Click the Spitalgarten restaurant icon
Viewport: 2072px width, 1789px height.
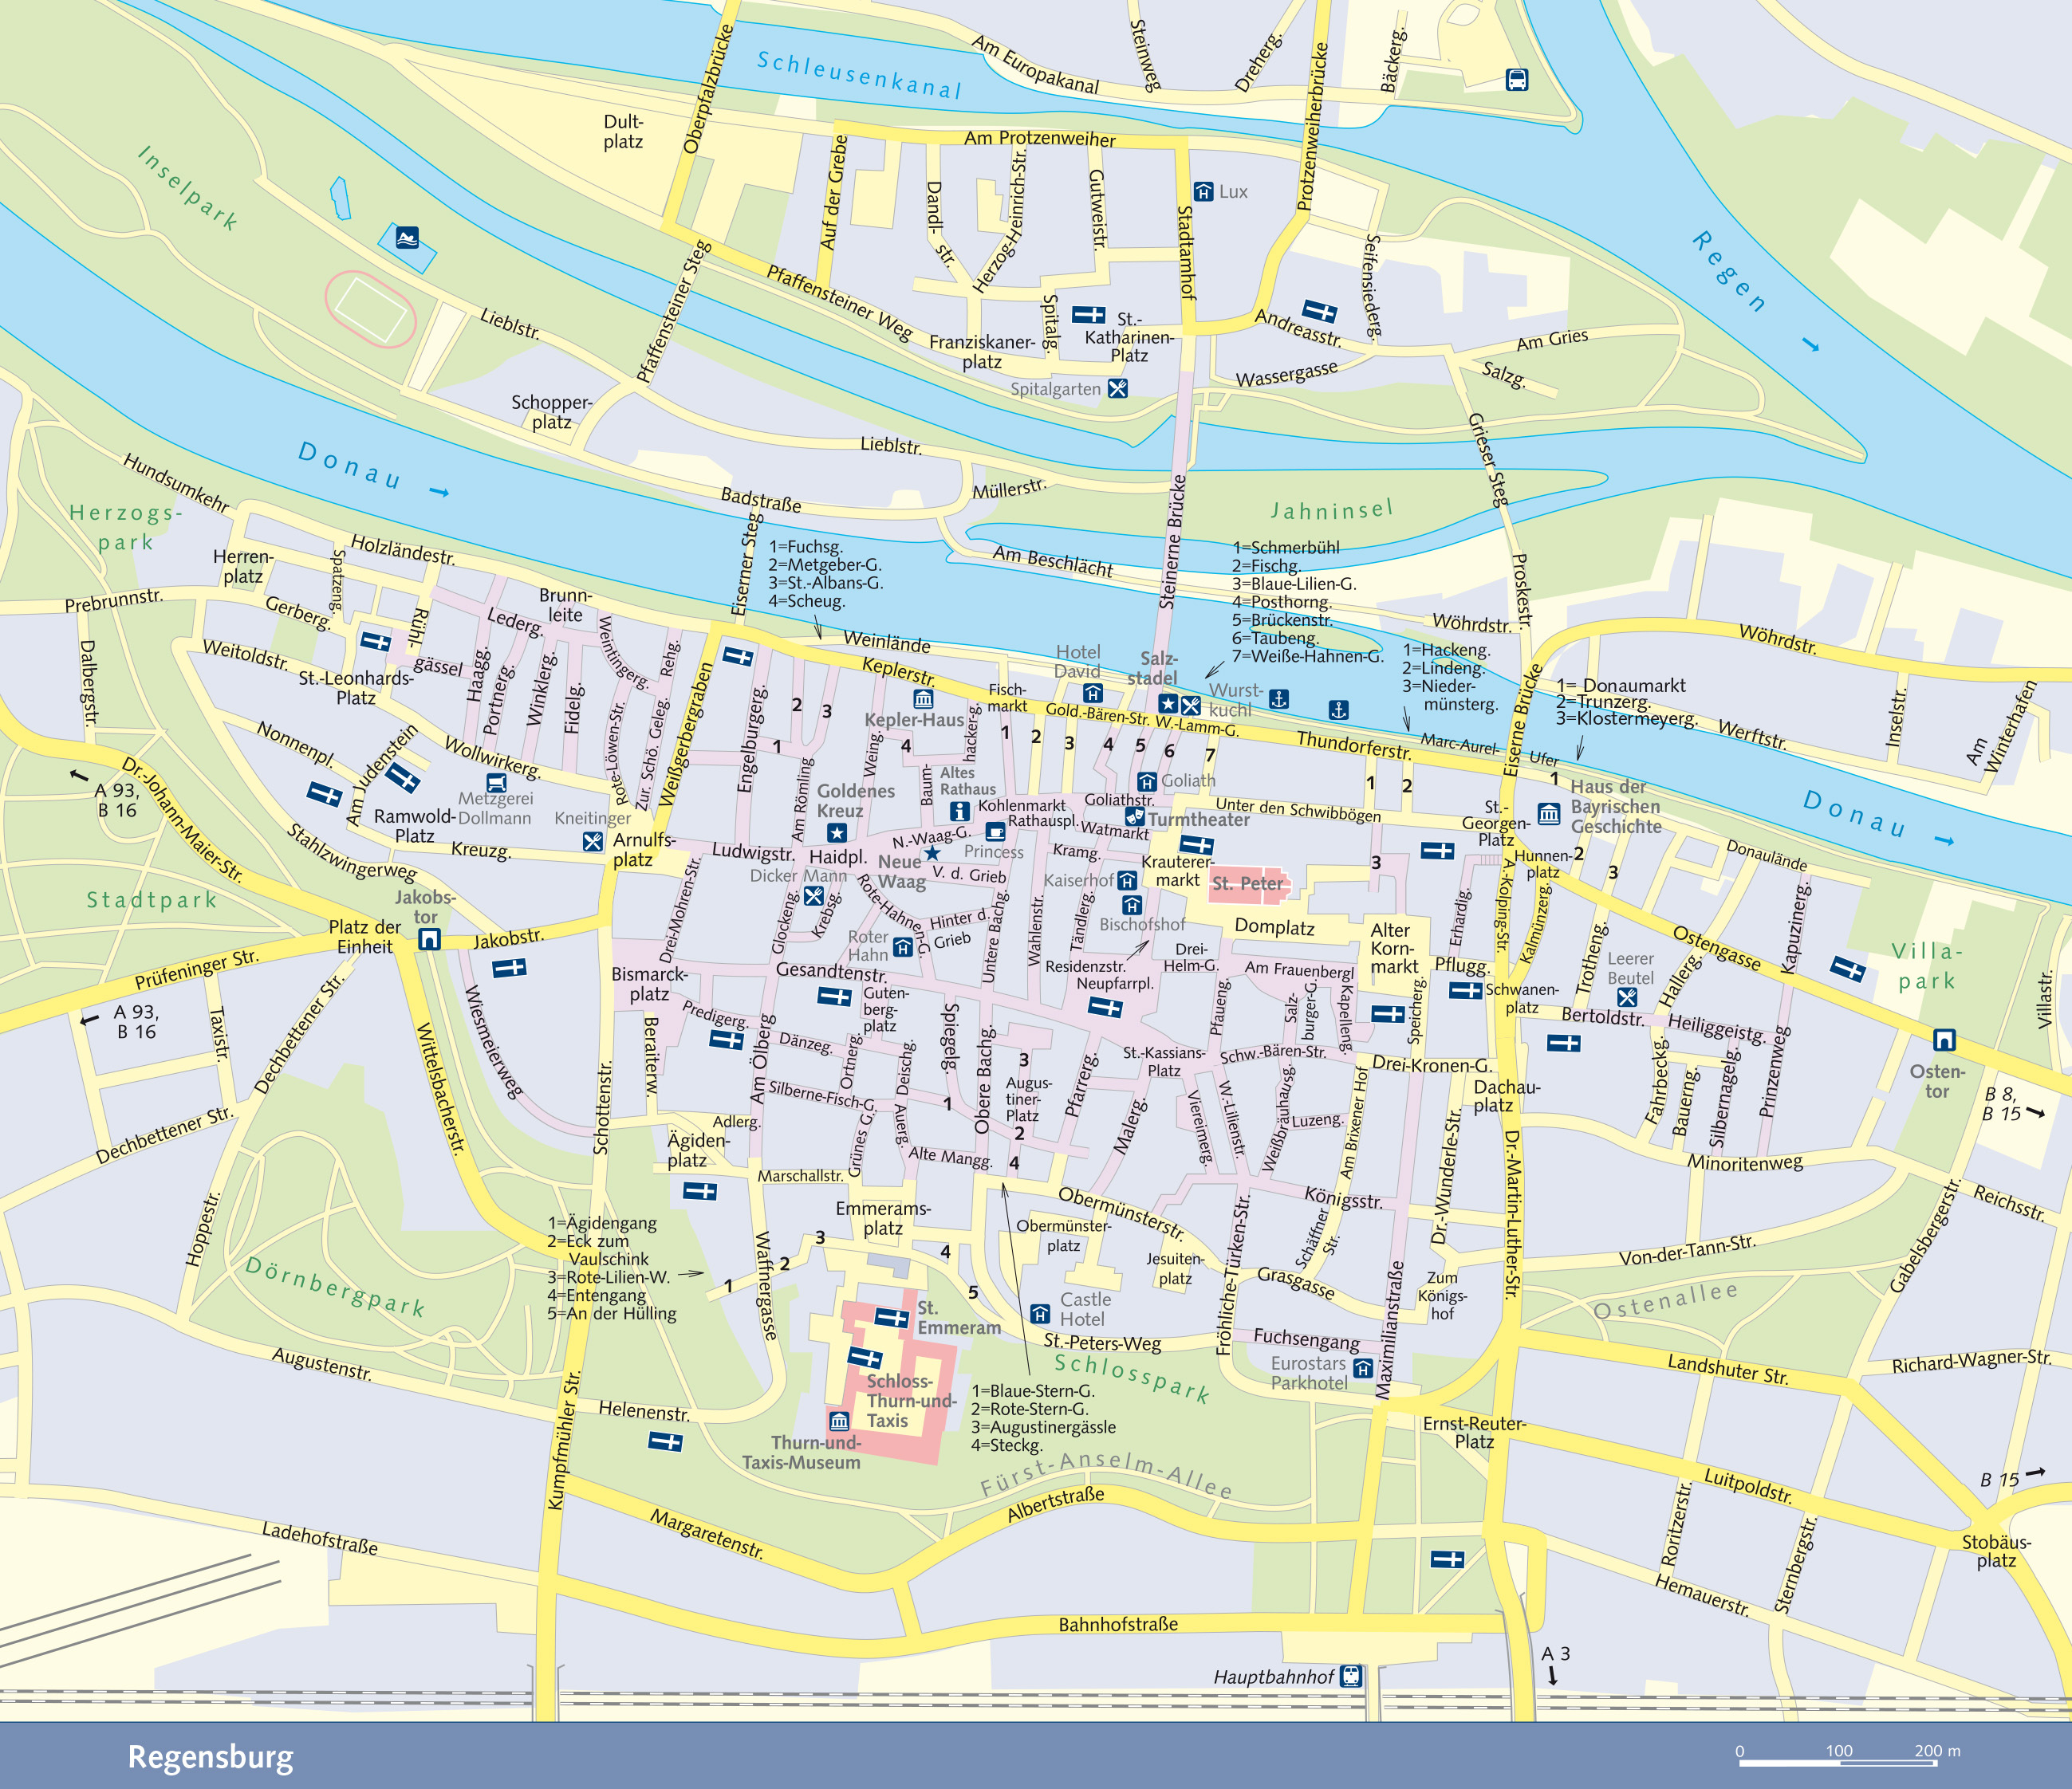click(x=1118, y=389)
